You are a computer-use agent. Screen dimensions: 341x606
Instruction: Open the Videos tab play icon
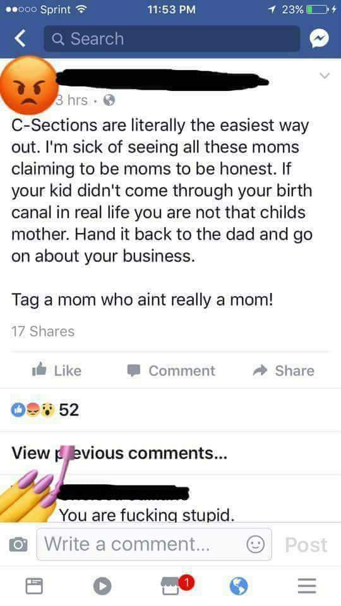point(102,586)
